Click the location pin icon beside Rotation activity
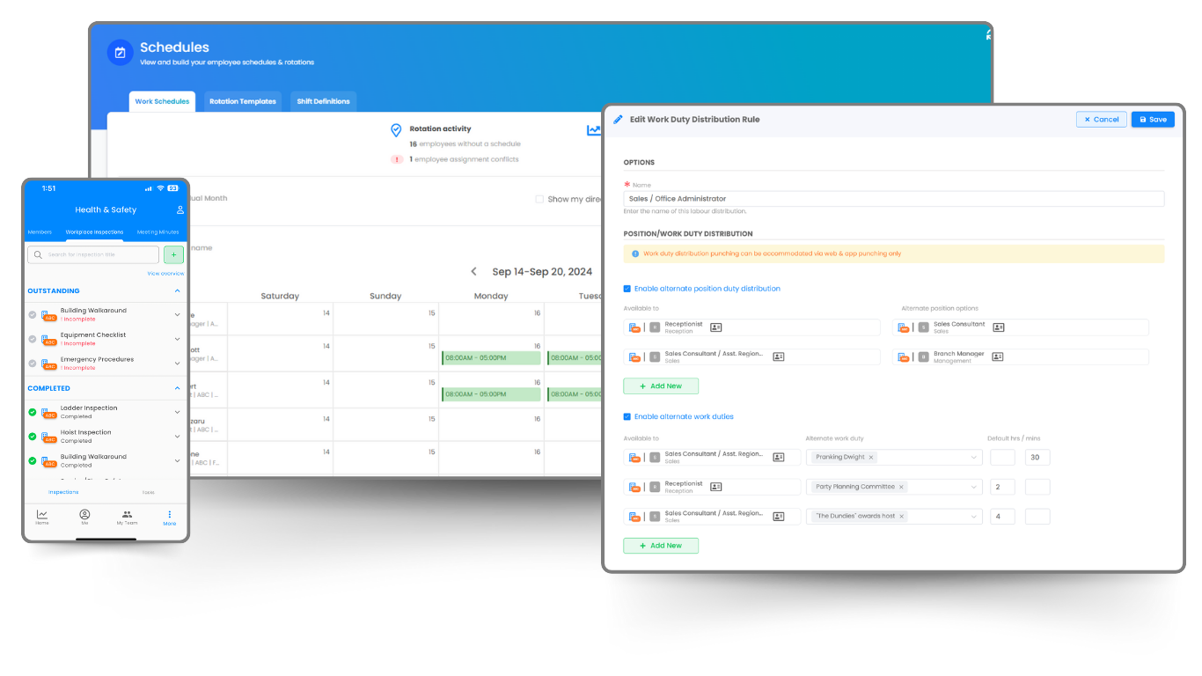The image size is (1202, 676). tap(396, 129)
